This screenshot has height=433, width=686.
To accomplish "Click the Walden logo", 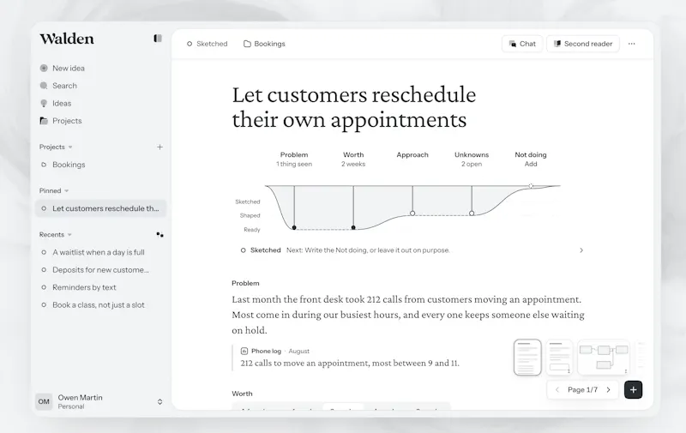I will [67, 39].
